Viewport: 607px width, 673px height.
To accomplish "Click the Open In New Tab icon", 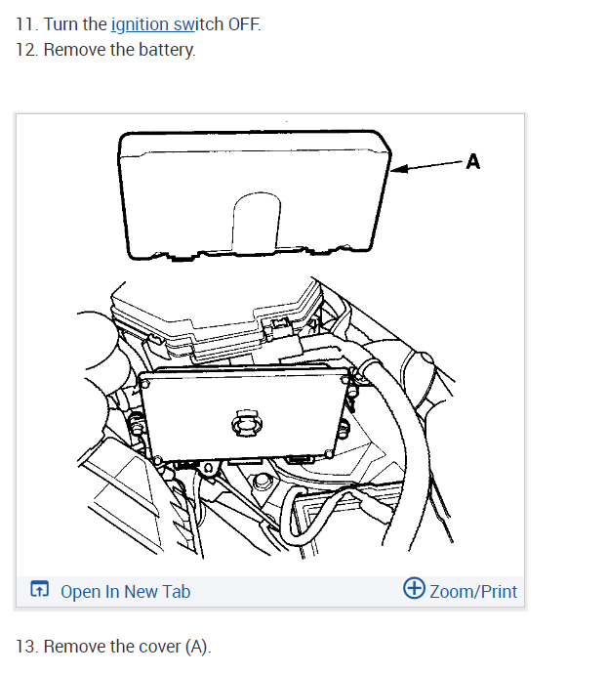I will 39,589.
